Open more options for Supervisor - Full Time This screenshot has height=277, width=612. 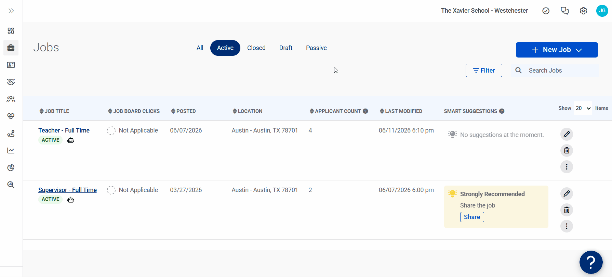[567, 226]
